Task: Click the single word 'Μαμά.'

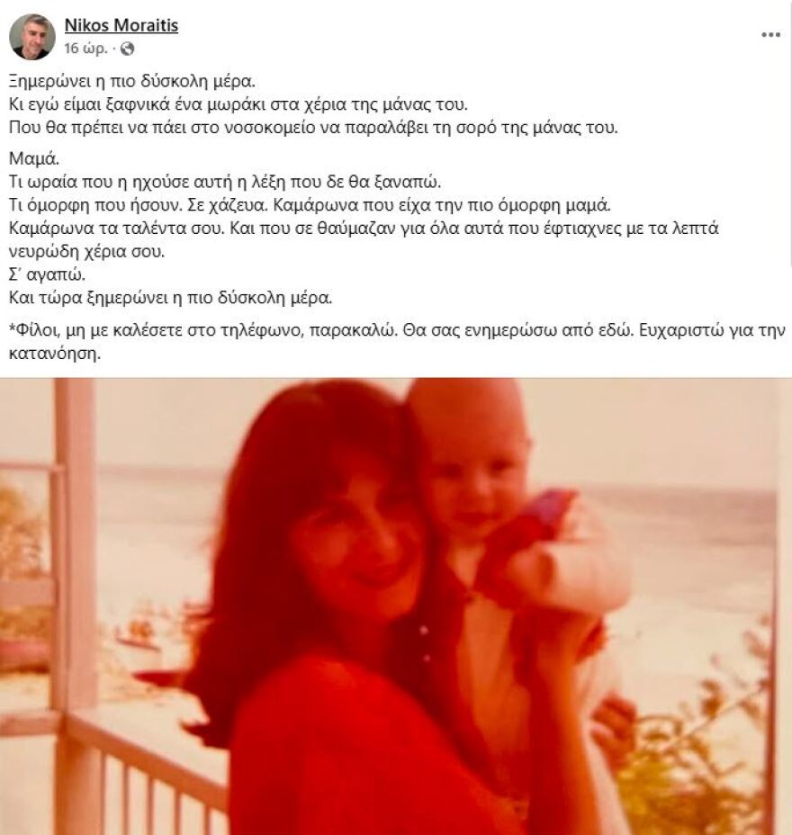Action: click(34, 158)
